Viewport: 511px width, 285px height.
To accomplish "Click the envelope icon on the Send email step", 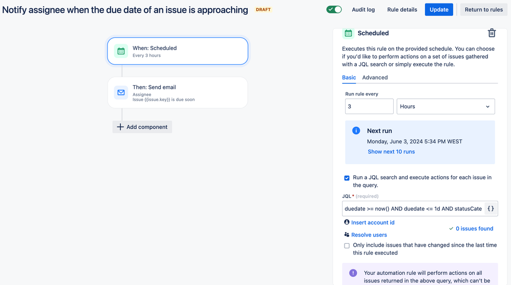I will 121,92.
